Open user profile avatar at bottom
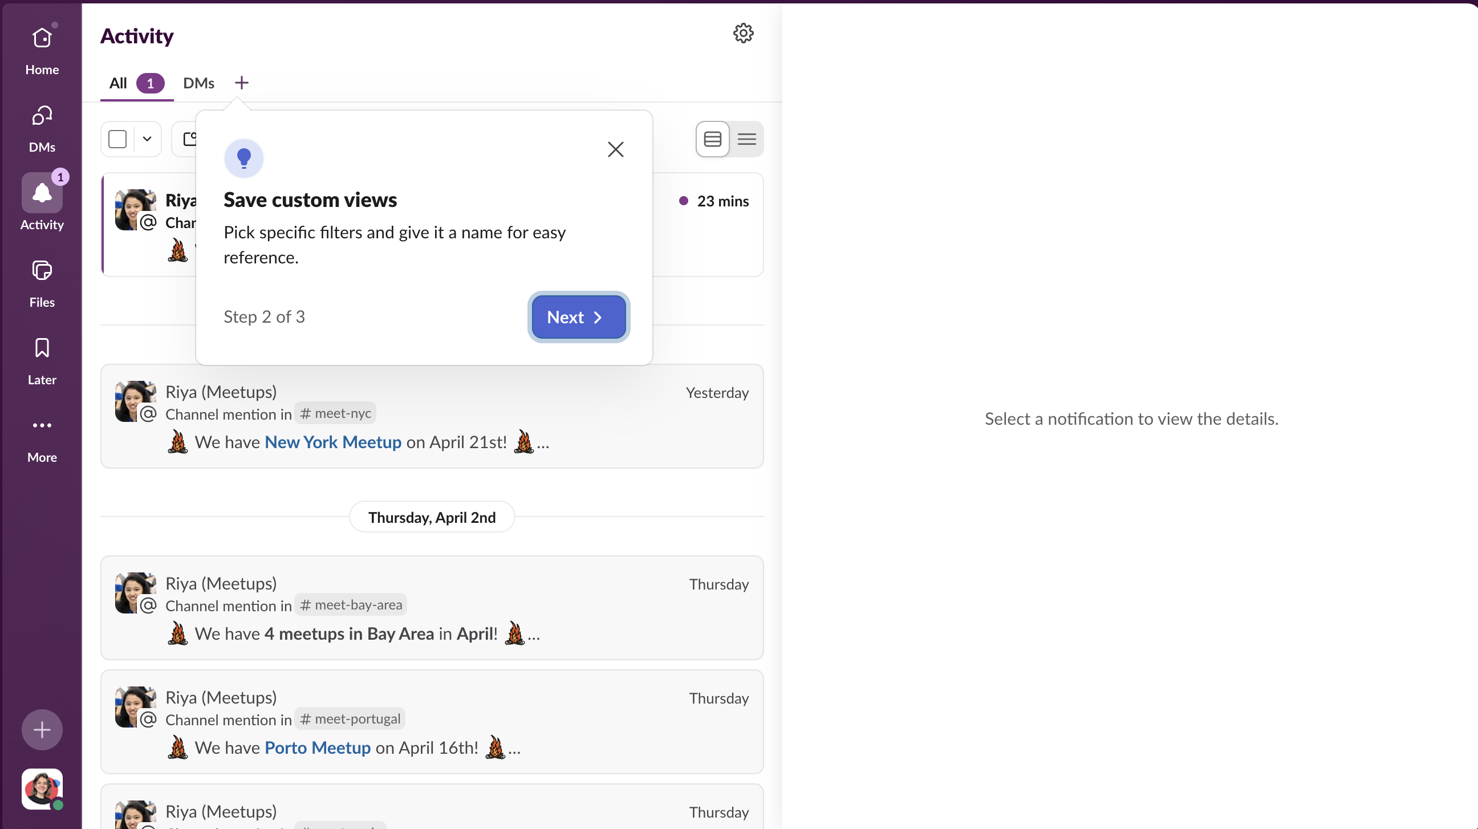The width and height of the screenshot is (1478, 829). [x=42, y=789]
